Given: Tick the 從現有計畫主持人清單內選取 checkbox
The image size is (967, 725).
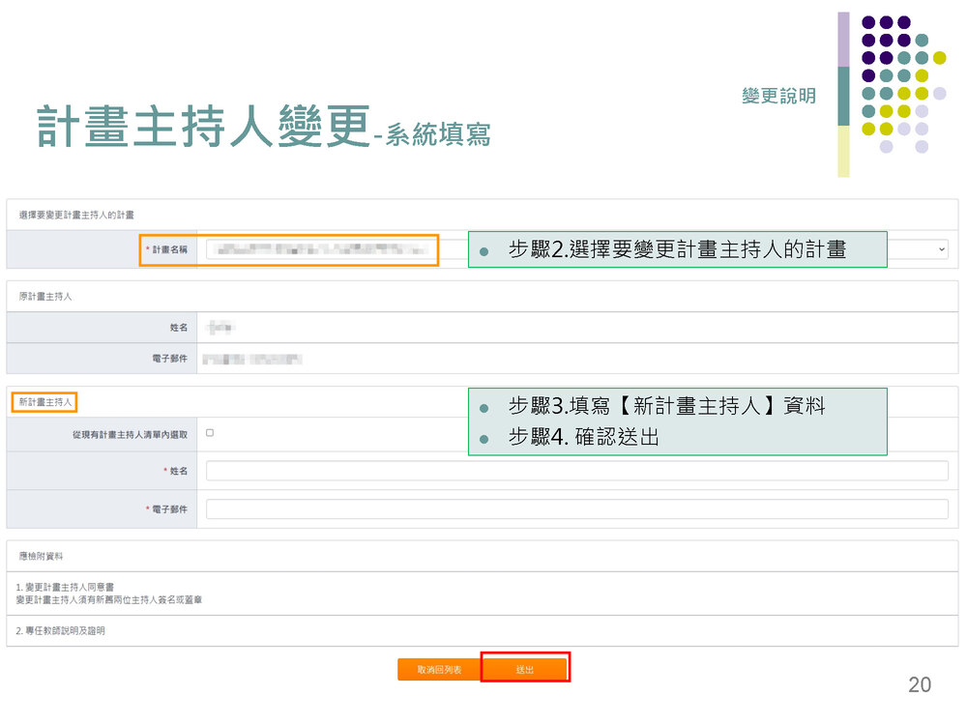Looking at the screenshot, I should pyautogui.click(x=210, y=433).
